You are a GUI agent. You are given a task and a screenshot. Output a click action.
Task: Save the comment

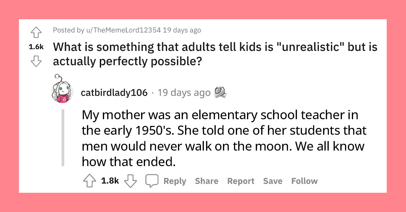pyautogui.click(x=273, y=181)
